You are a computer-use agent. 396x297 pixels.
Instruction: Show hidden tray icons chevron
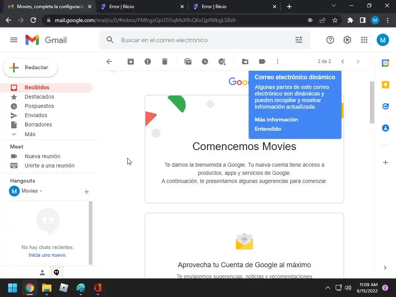click(328, 288)
